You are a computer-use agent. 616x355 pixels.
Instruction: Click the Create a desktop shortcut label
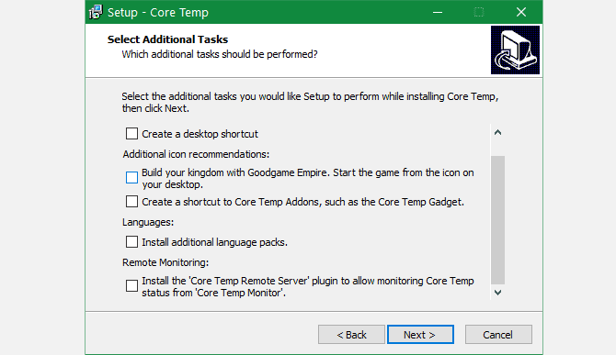pyautogui.click(x=200, y=134)
